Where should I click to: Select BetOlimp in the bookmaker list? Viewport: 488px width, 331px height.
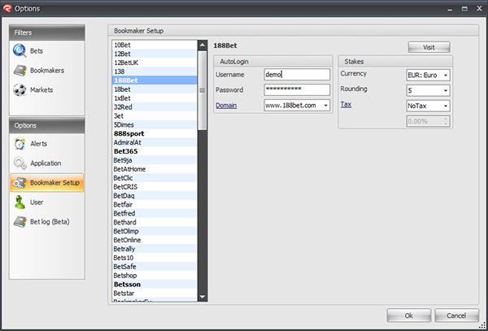point(155,231)
